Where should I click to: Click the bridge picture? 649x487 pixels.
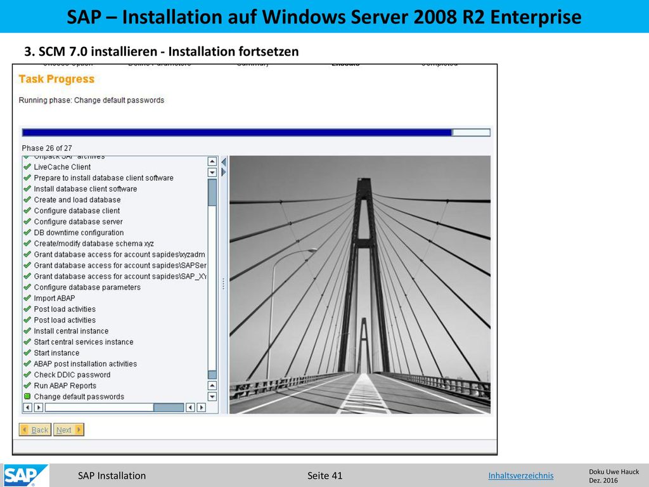point(360,285)
